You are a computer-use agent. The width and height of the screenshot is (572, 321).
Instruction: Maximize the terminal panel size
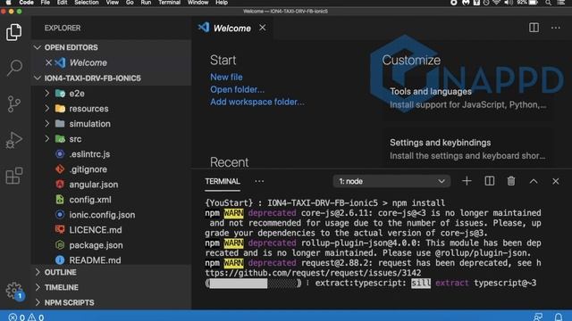pyautogui.click(x=534, y=181)
